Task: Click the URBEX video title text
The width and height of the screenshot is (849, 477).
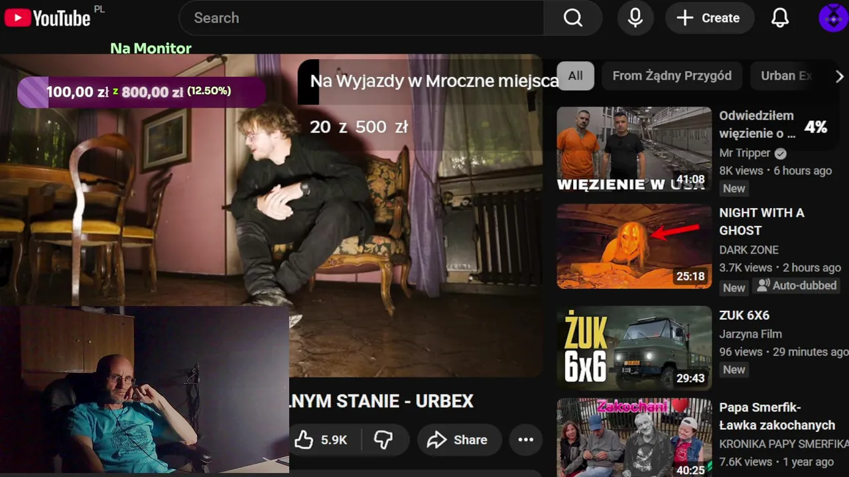Action: (x=382, y=401)
